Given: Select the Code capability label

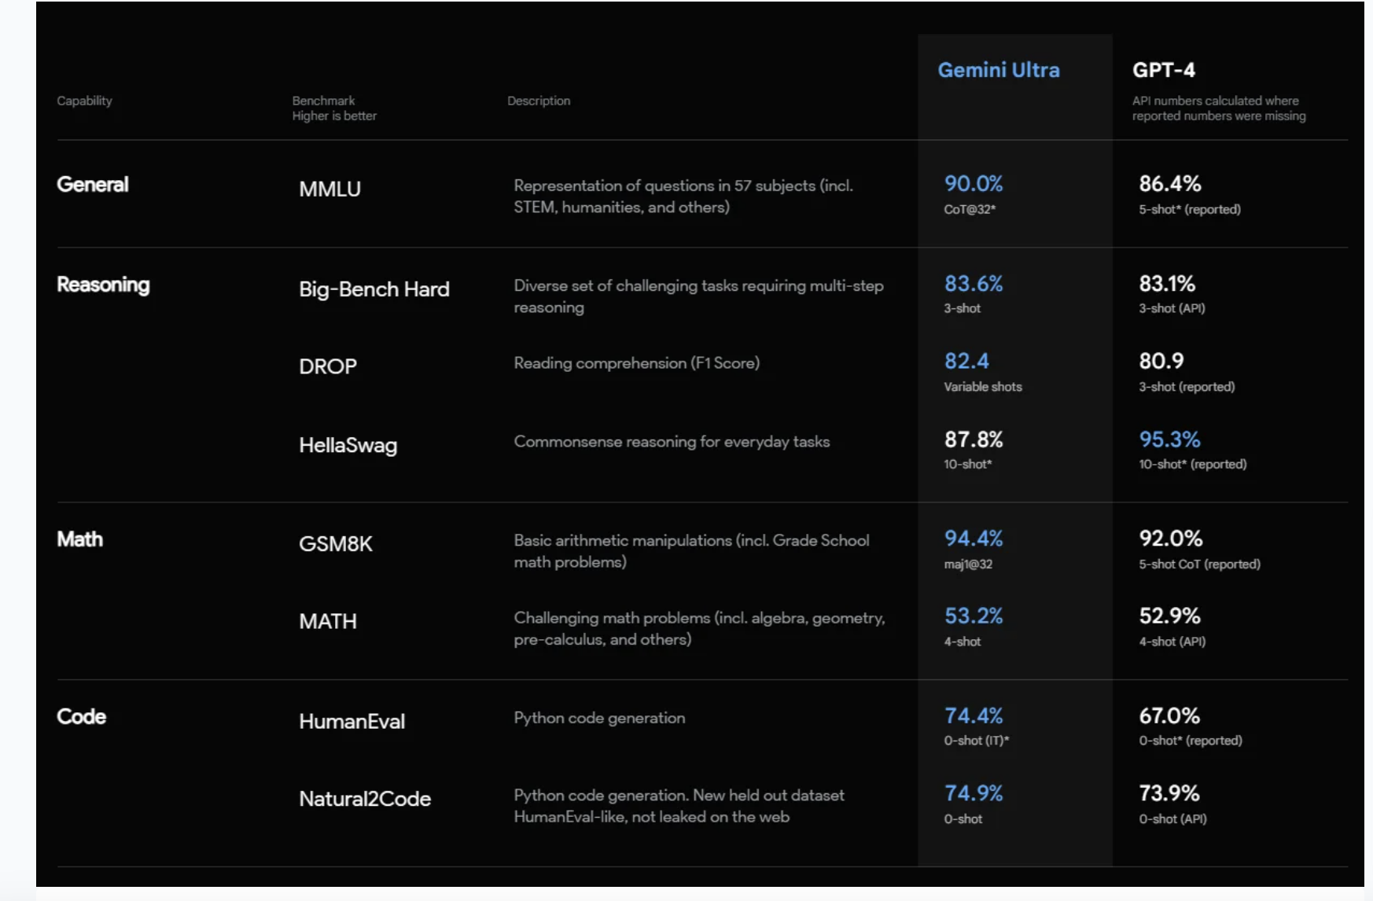Looking at the screenshot, I should coord(81,716).
